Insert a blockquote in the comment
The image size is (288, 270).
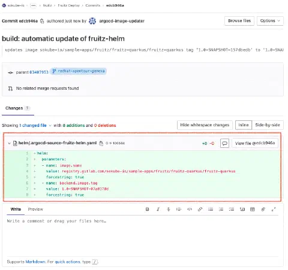pos(179,209)
